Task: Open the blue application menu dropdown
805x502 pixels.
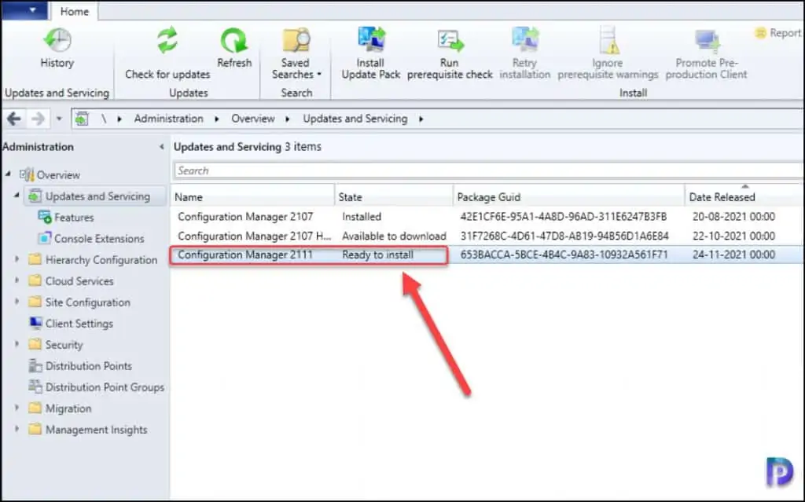Action: point(24,10)
